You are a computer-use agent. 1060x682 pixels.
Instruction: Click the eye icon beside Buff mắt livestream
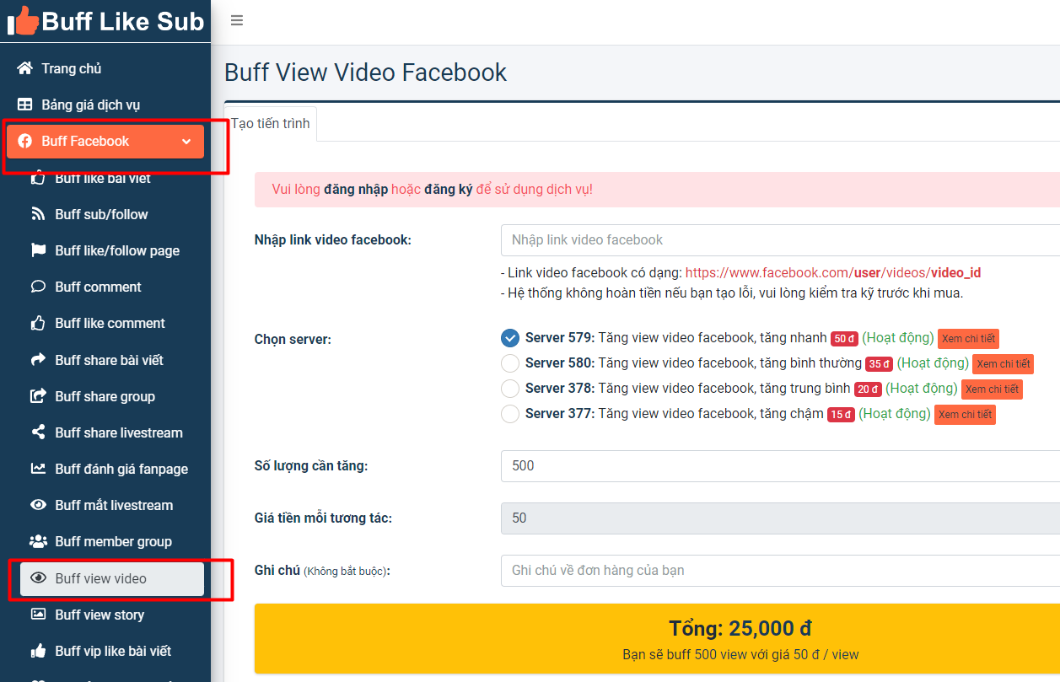(x=38, y=505)
